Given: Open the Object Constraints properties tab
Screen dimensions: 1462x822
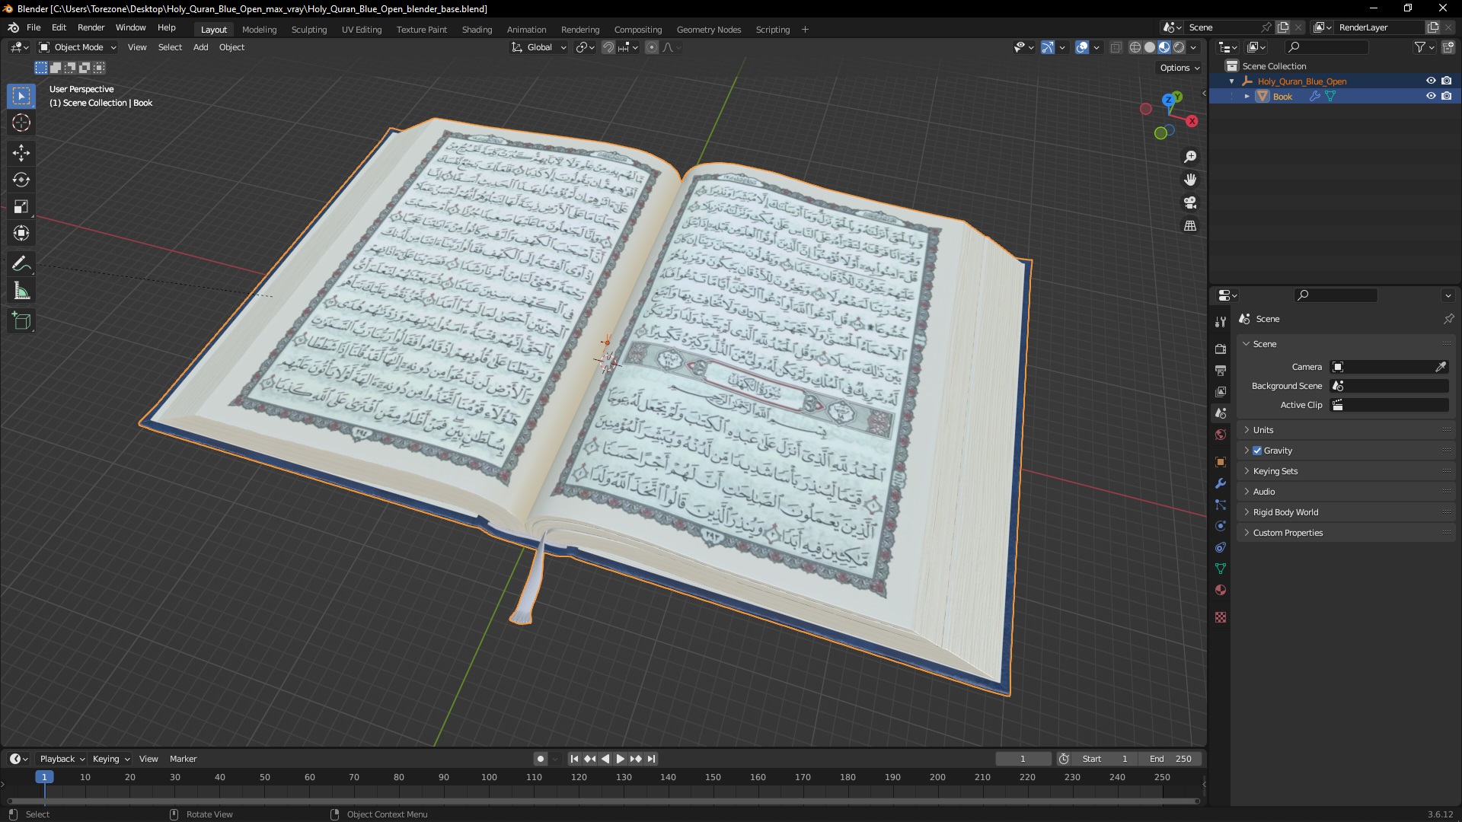Looking at the screenshot, I should [1221, 547].
